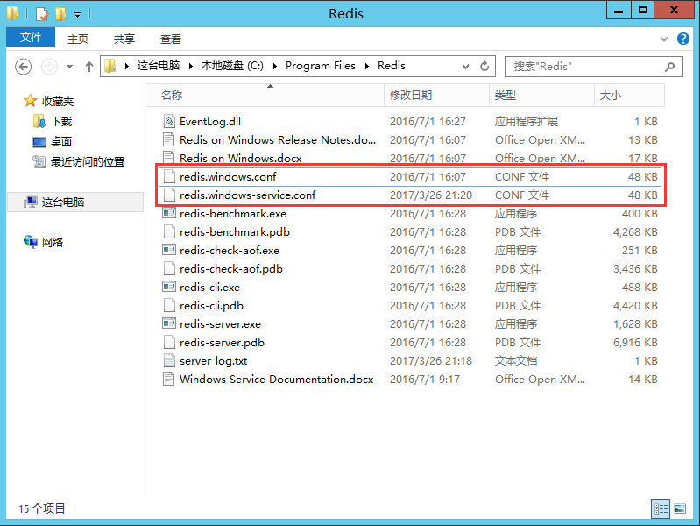The height and width of the screenshot is (526, 700).
Task: Refresh the current folder view
Action: coord(484,67)
